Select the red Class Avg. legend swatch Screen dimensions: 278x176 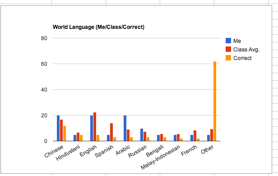[228, 49]
